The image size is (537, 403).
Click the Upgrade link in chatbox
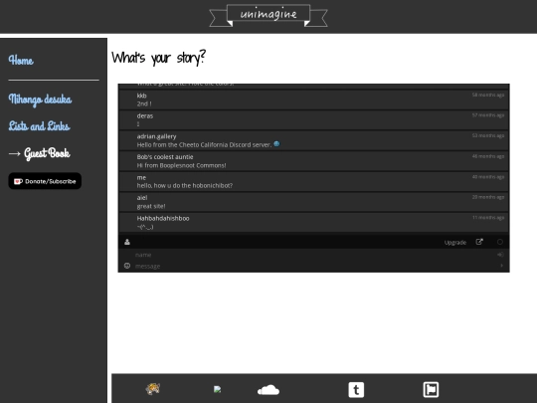(455, 242)
